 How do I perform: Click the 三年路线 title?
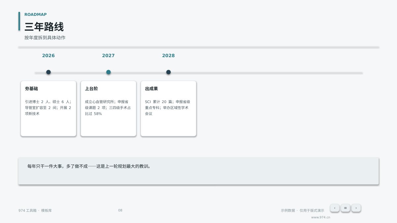click(44, 27)
